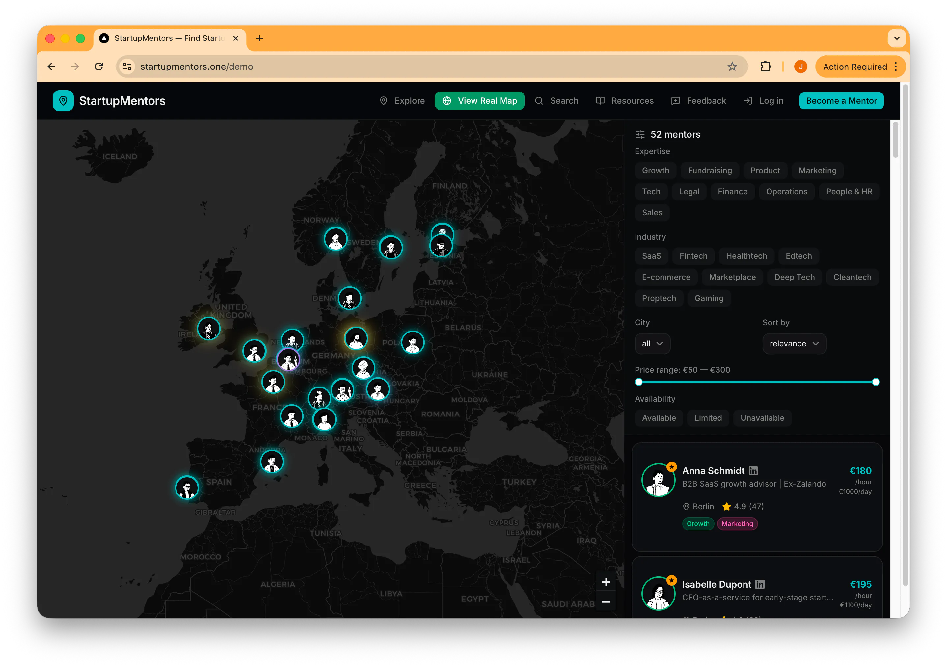This screenshot has height=667, width=947.
Task: Open the Sort by relevance dropdown
Action: point(794,344)
